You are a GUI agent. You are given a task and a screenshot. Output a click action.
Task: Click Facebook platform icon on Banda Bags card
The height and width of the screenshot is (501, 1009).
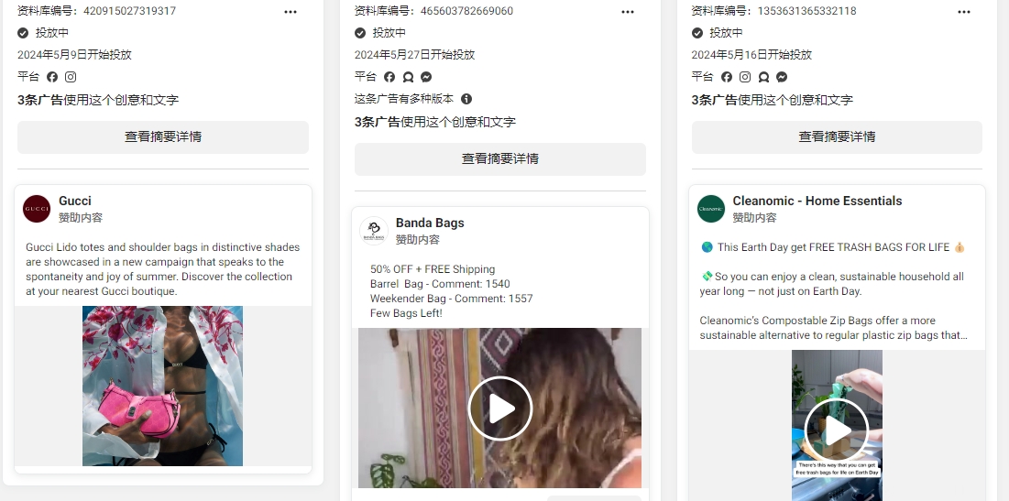389,77
